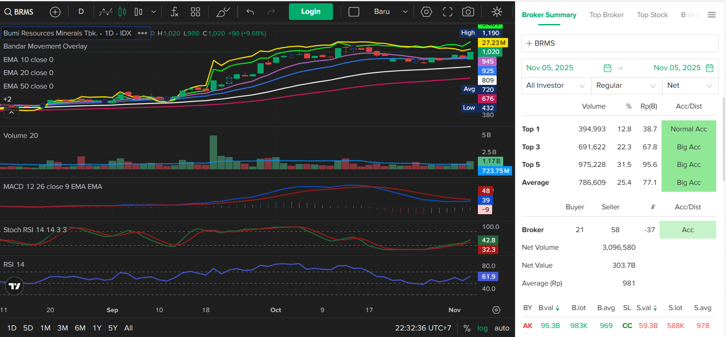The width and height of the screenshot is (726, 337).
Task: Switch to the Top Broker tab
Action: point(606,15)
